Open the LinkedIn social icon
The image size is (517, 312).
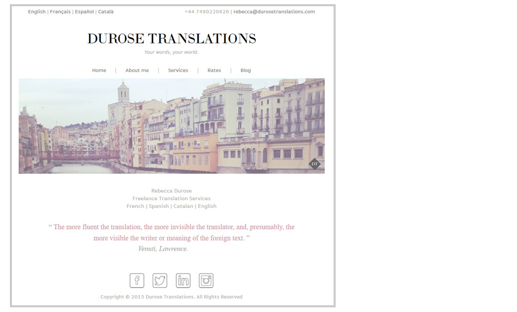pyautogui.click(x=183, y=281)
